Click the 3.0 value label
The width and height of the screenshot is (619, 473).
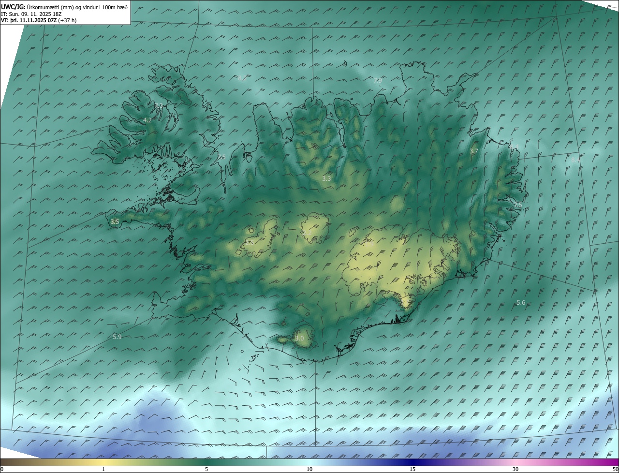[x=299, y=338]
